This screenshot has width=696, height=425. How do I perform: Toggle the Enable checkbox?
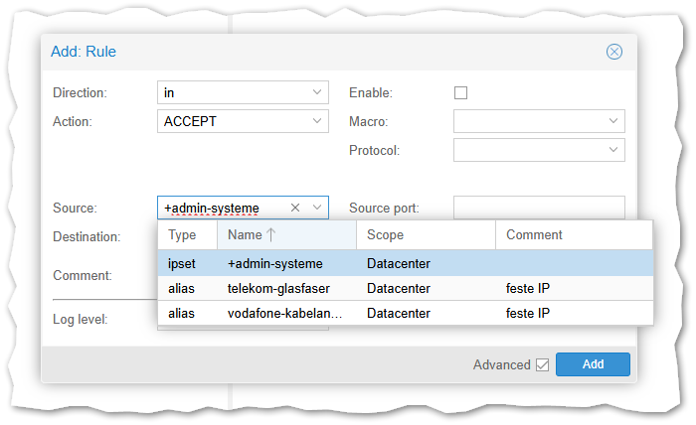click(460, 93)
